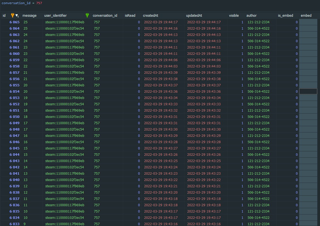The width and height of the screenshot is (320, 226).
Task: Click the highlighted embed cell on row 6 054
Action: point(308,91)
